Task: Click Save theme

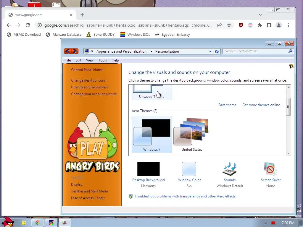Action: pos(227,105)
